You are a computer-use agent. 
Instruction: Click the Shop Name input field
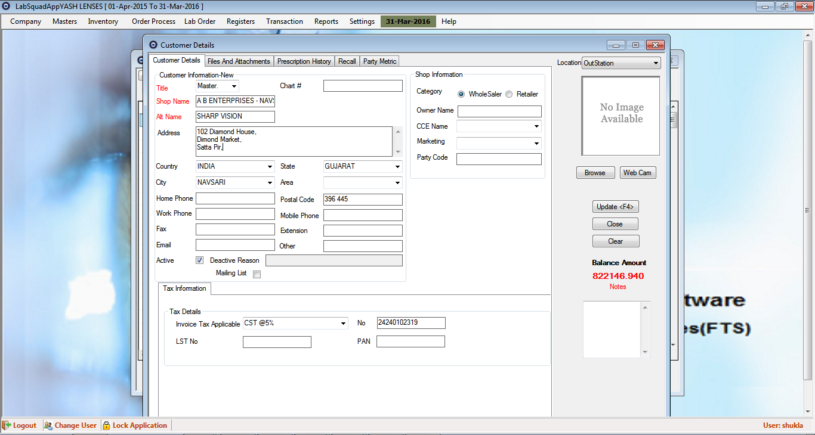point(235,101)
